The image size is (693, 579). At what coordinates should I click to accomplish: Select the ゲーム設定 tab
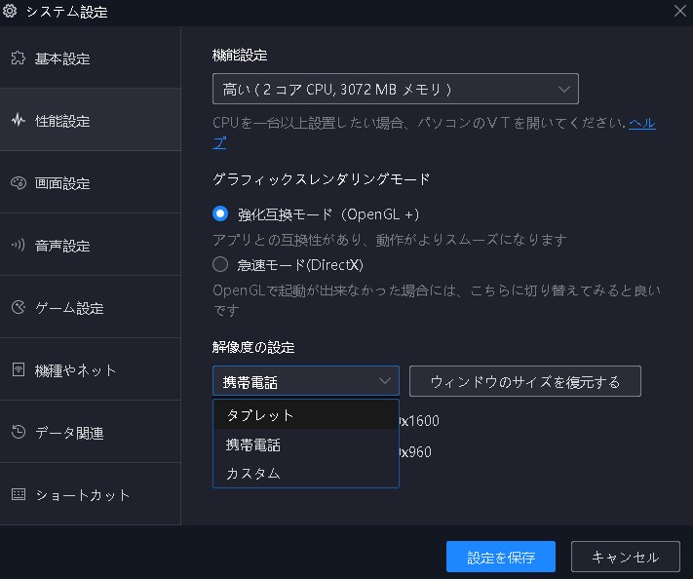coord(91,307)
